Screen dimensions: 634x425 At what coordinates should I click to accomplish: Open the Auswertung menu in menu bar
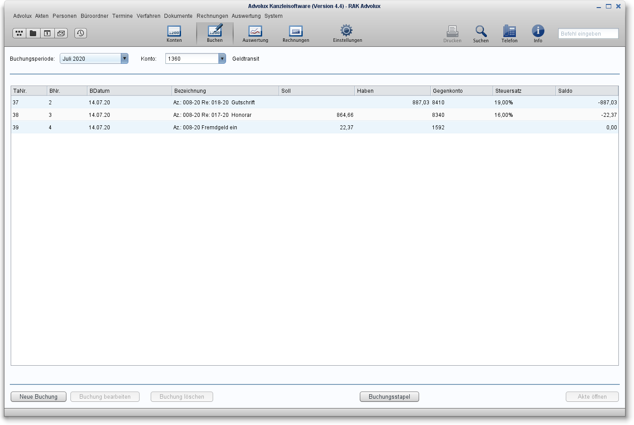click(246, 16)
